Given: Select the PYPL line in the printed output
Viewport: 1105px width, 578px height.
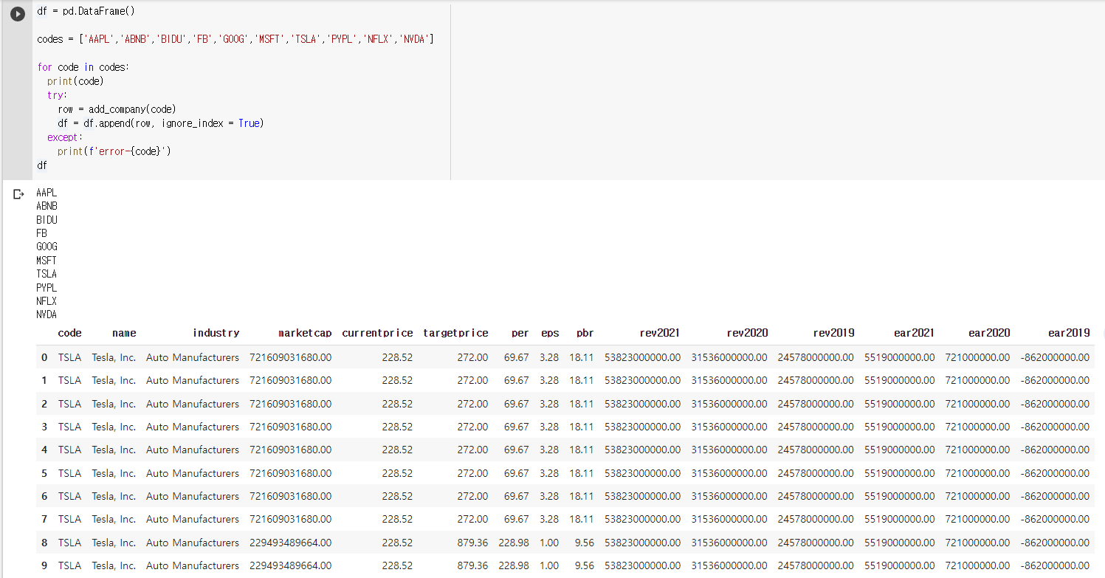Looking at the screenshot, I should point(47,288).
